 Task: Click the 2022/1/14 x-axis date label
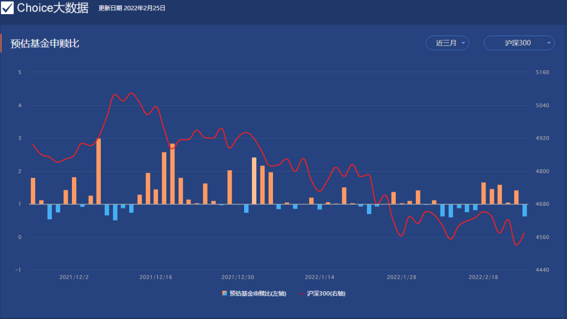[320, 277]
